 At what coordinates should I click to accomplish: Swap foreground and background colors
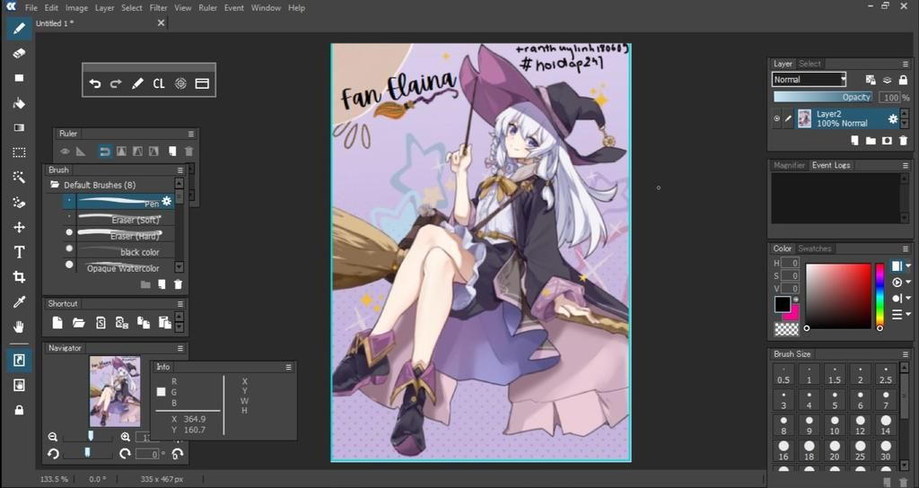(x=795, y=300)
